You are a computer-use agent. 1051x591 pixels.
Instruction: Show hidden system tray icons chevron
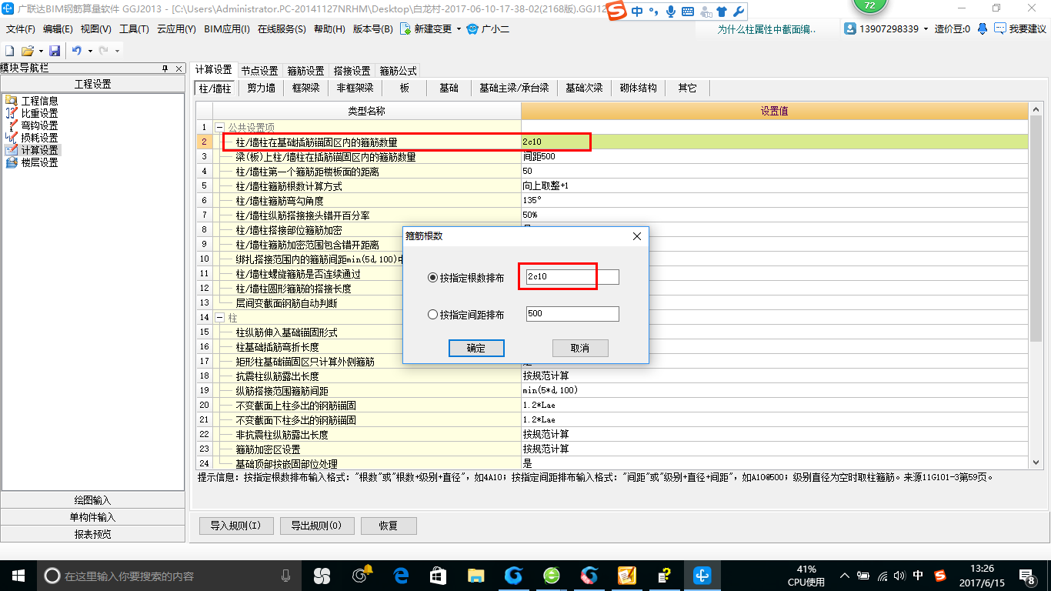[x=845, y=576]
